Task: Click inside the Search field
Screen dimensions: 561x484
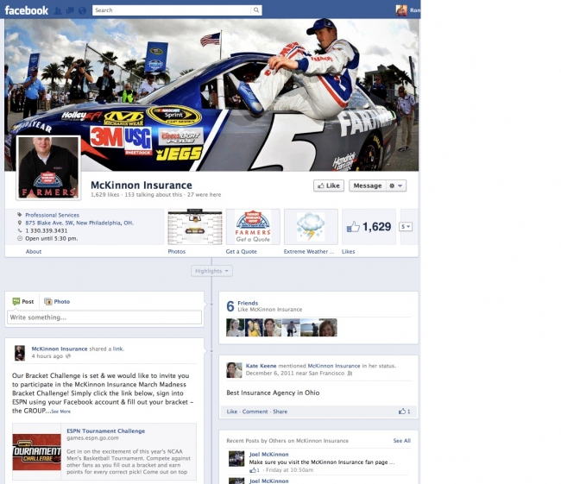Action: pyautogui.click(x=172, y=10)
